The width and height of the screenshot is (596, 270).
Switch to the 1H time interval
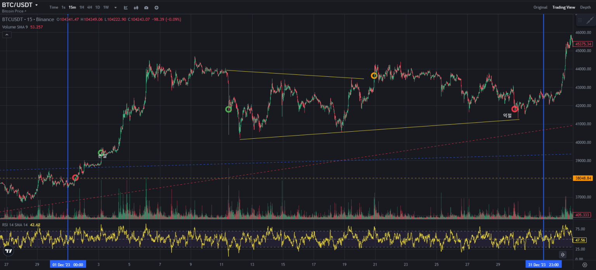click(81, 7)
